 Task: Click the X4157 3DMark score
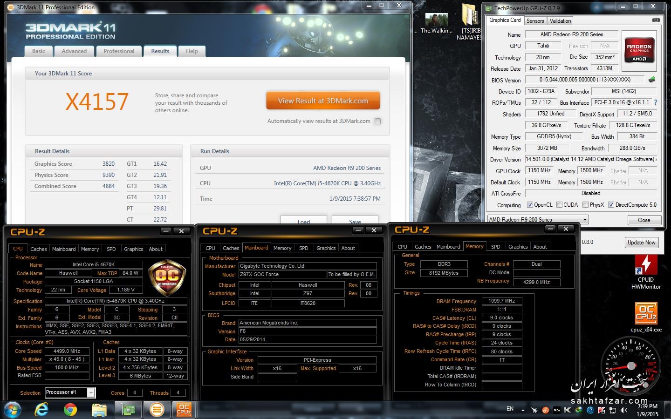coord(97,101)
